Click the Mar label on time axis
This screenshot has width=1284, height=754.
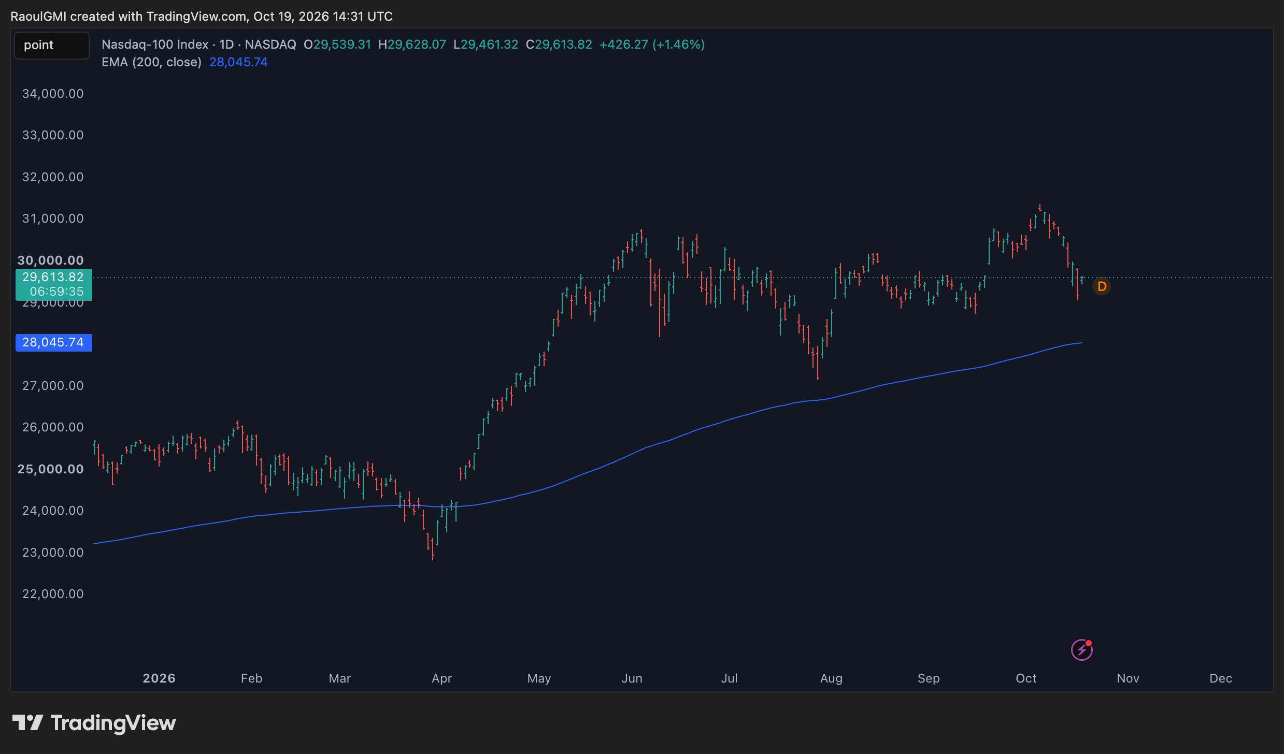click(340, 678)
